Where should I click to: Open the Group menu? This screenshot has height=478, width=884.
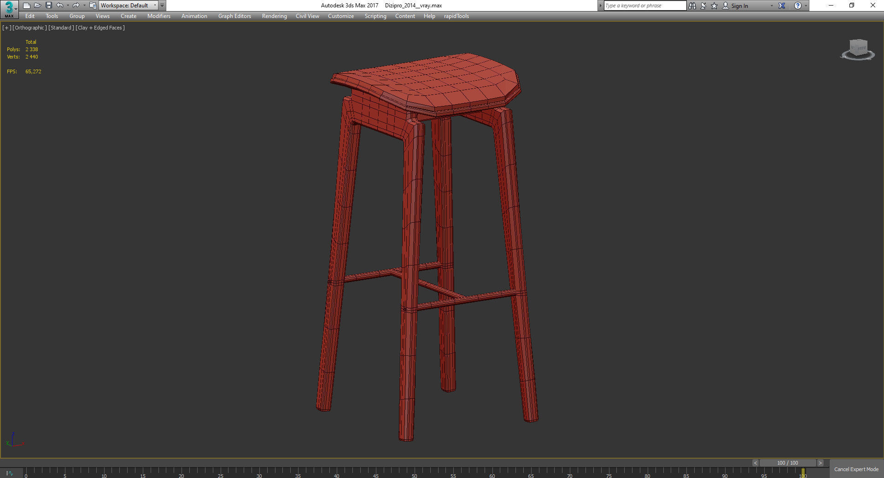coord(77,16)
